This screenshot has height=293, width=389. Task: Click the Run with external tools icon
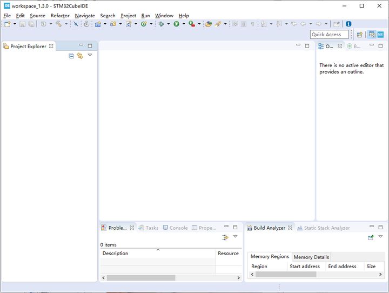pyautogui.click(x=191, y=24)
